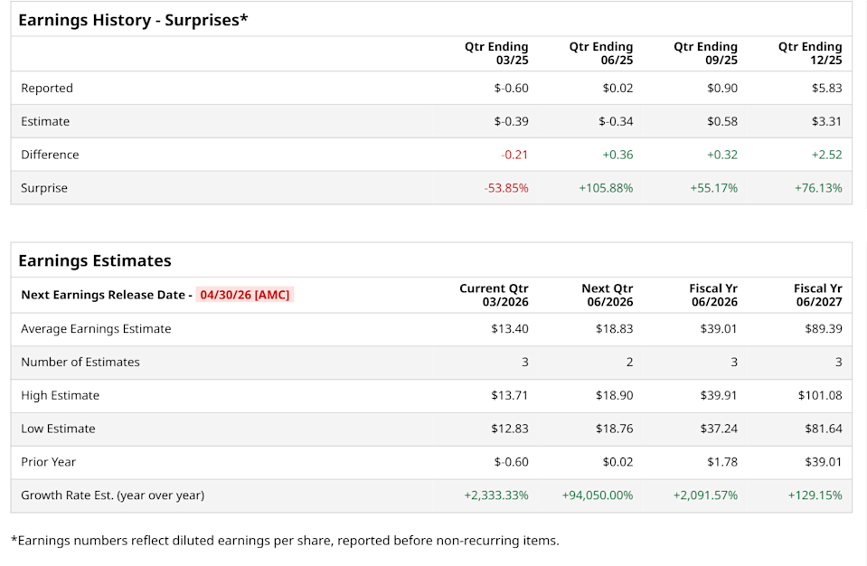Click the 04/30/26 [AMC] release date badge
This screenshot has height=566, width=867.
[245, 295]
